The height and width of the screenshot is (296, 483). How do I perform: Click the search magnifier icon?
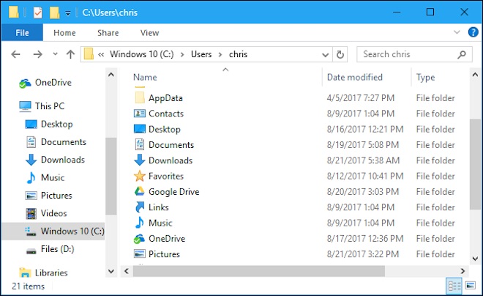point(462,54)
